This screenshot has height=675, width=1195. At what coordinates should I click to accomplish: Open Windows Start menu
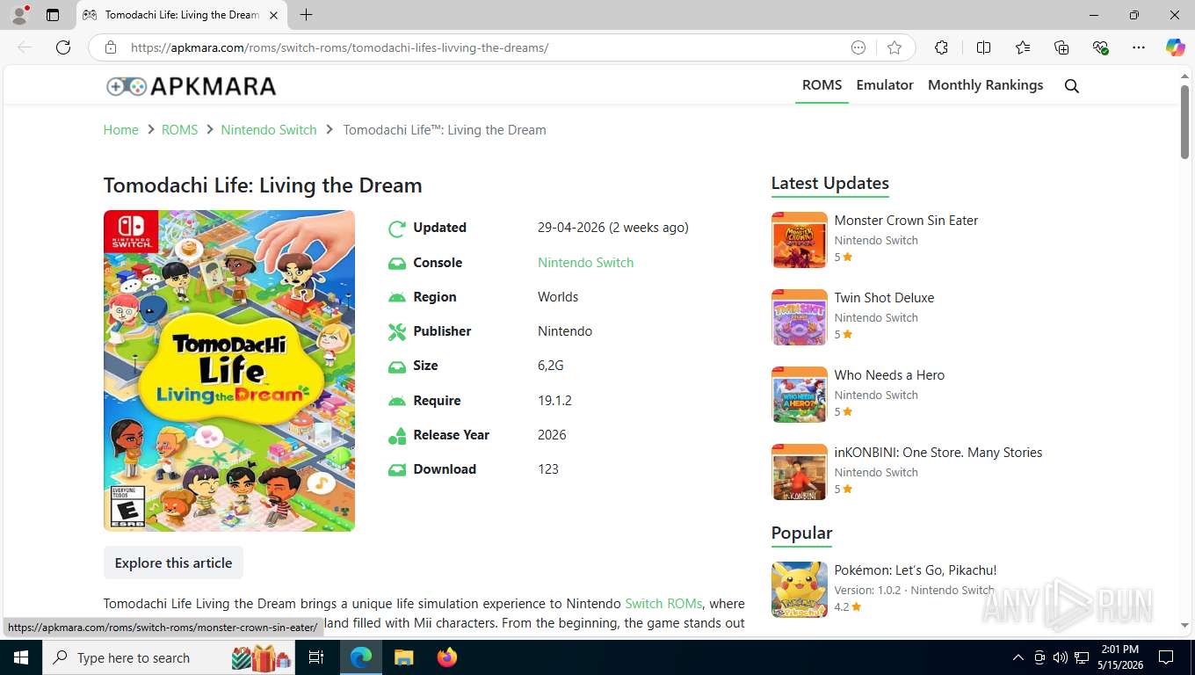pos(20,657)
